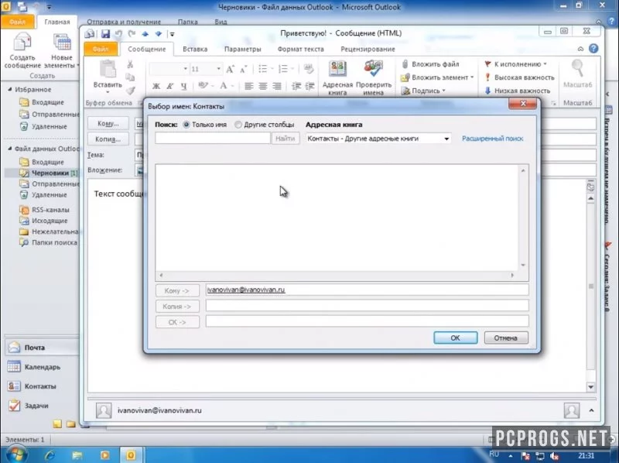Click the empty Копия recipients field in dialog

pyautogui.click(x=367, y=305)
